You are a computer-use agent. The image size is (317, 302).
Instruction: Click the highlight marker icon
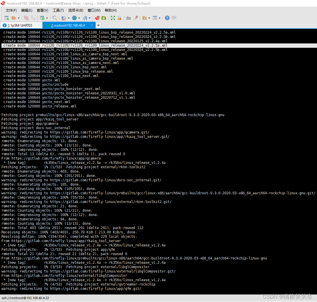135,18
